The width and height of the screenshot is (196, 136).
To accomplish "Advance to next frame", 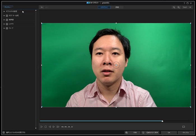I will coord(54,127).
